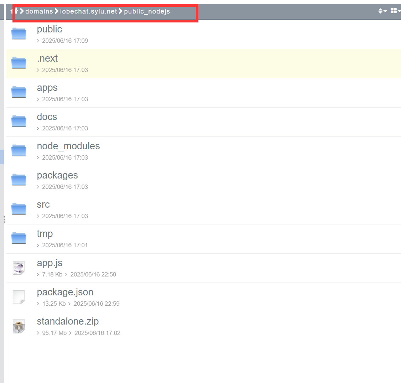
Task: Open the 'src' folder name
Action: tap(43, 205)
